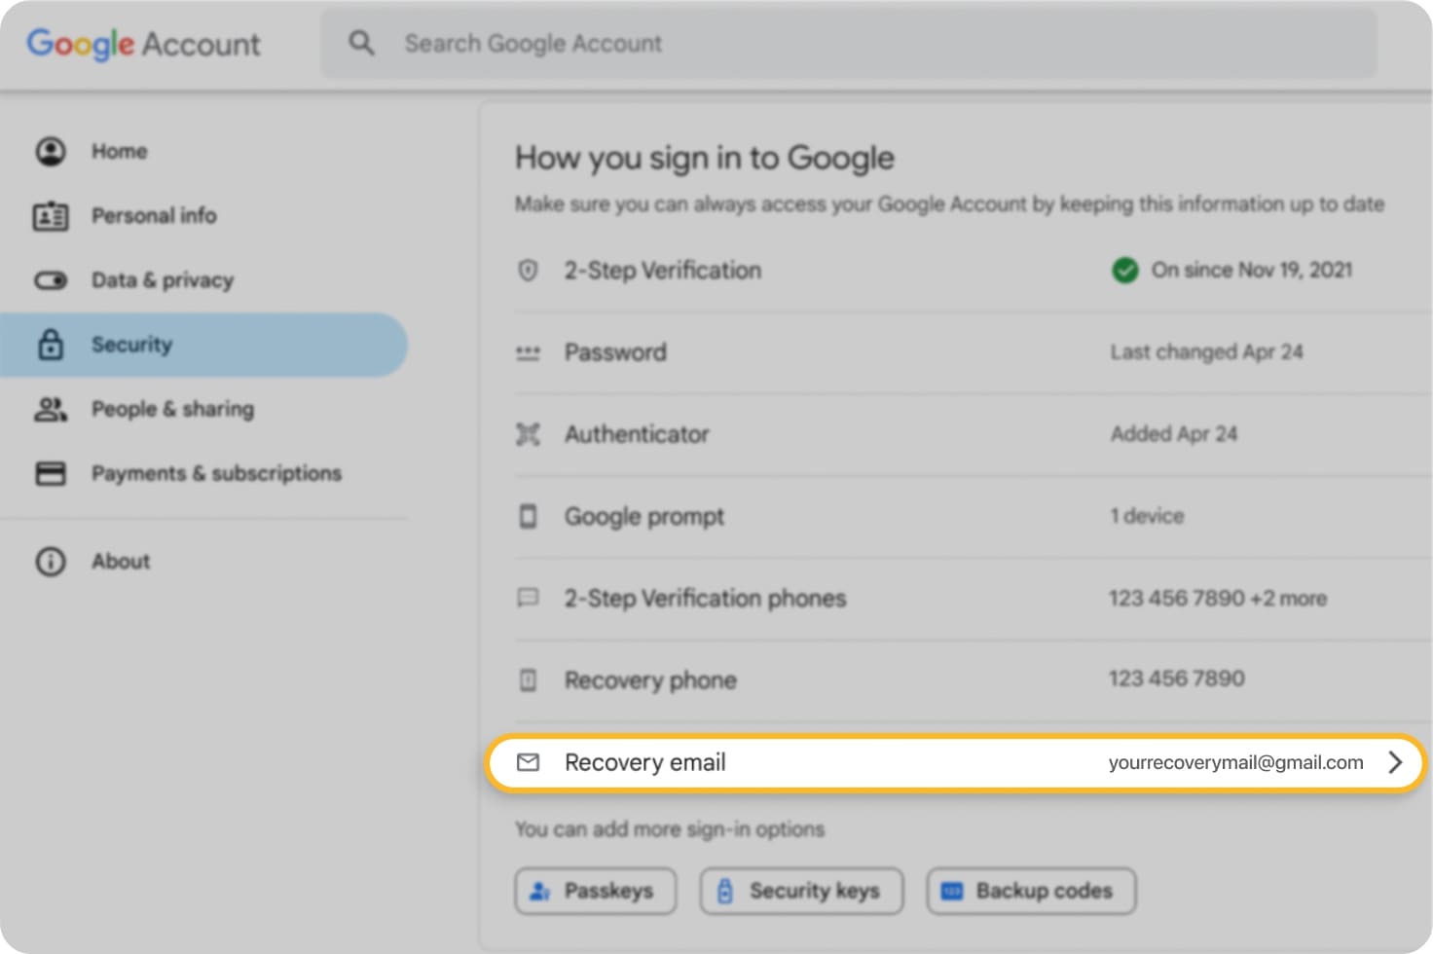Click the Home icon in sidebar
This screenshot has width=1433, height=954.
(x=50, y=151)
